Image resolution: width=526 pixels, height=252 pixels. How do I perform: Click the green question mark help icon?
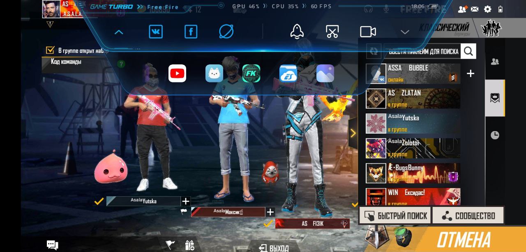(x=121, y=64)
